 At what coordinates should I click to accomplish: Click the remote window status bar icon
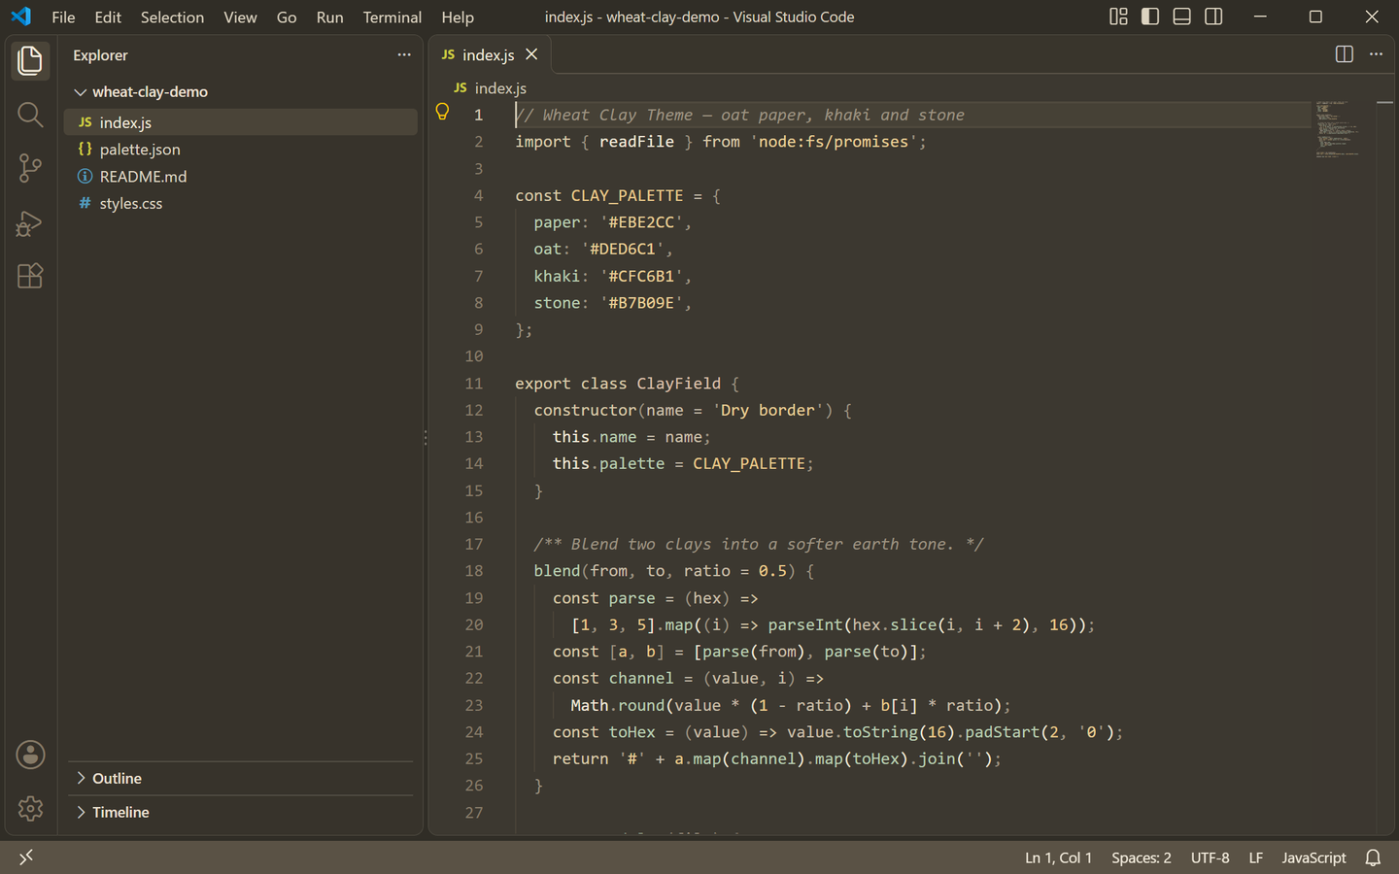26,857
